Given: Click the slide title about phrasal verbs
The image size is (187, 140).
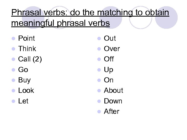Looking at the screenshot, I should pos(90,18).
